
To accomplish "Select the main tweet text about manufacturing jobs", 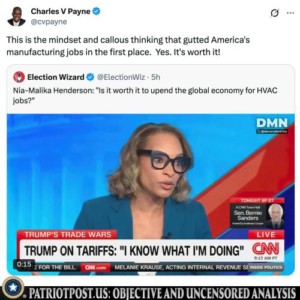I will pyautogui.click(x=128, y=46).
